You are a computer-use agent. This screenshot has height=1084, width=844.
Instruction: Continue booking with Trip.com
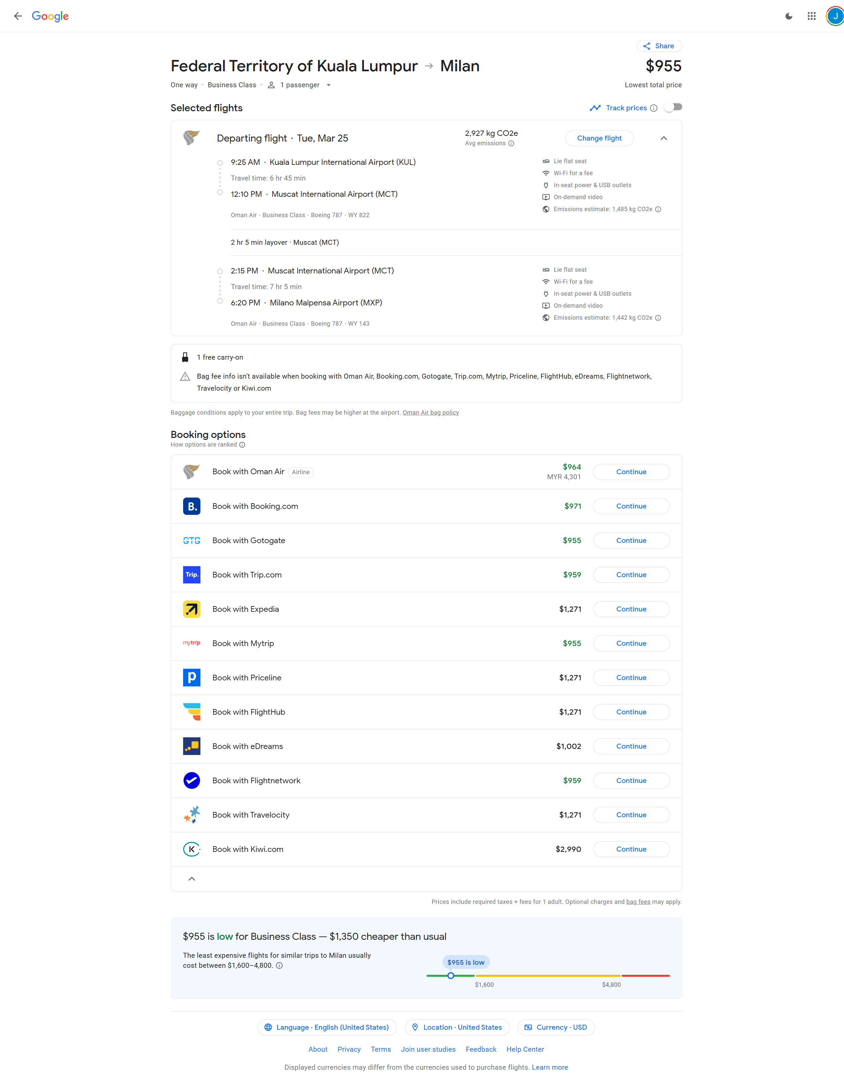pos(631,575)
